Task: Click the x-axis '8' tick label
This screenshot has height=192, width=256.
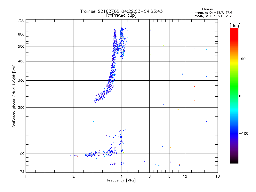Action: point(170,176)
